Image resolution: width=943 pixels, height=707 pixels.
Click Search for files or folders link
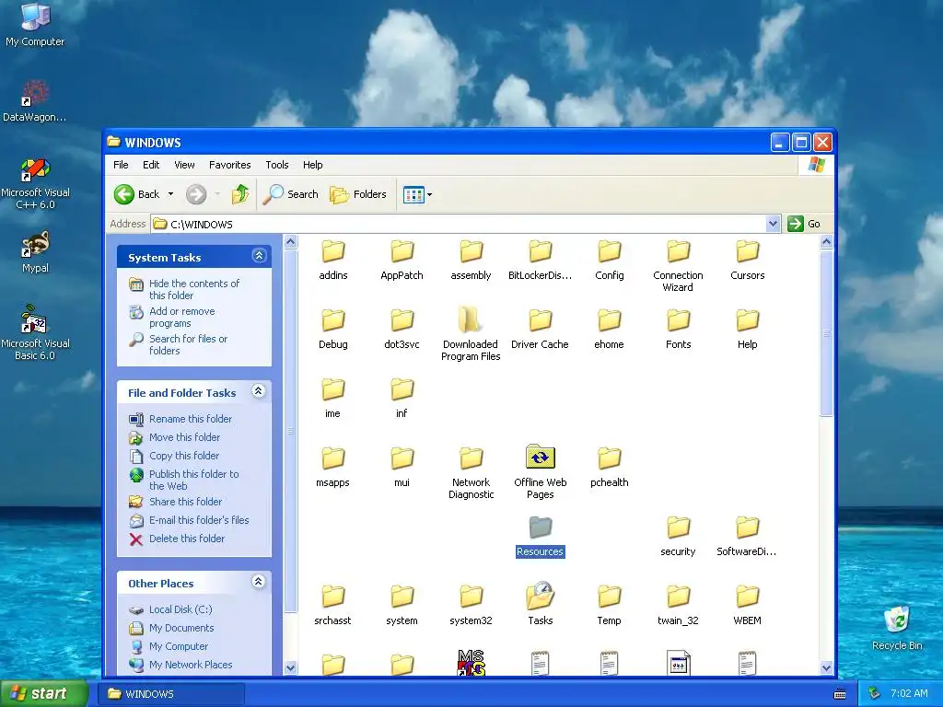[188, 344]
